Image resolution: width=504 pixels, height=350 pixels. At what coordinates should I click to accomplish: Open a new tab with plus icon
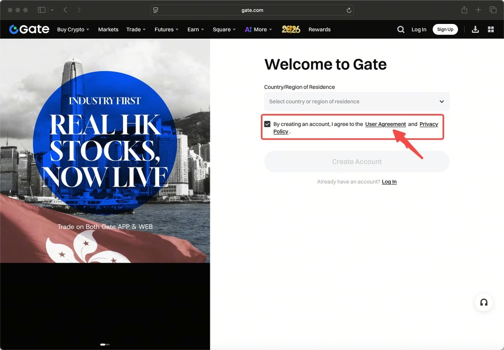pyautogui.click(x=478, y=10)
